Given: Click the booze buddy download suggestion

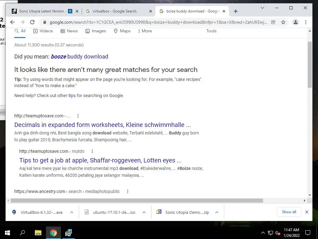Looking at the screenshot, I should [x=79, y=57].
